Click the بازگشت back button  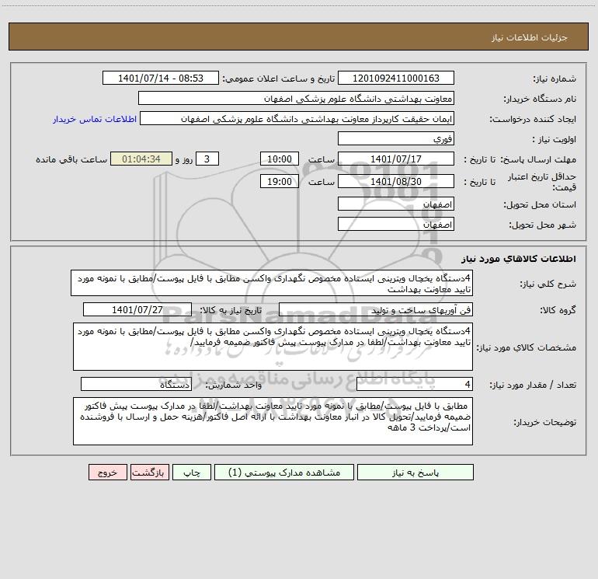coord(149,472)
